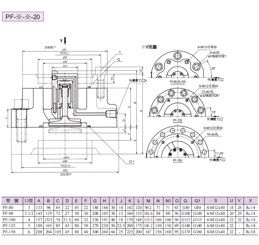Select the 口徑 column header

[28, 201]
